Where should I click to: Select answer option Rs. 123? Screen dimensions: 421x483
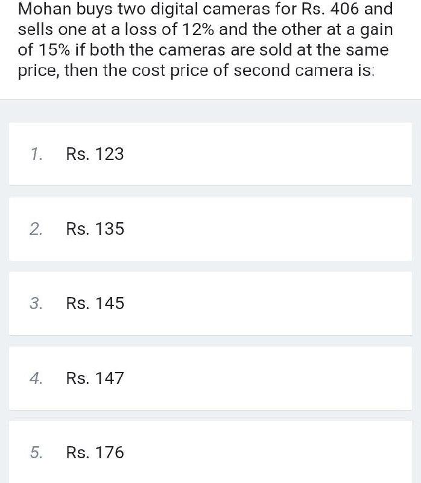click(x=210, y=154)
